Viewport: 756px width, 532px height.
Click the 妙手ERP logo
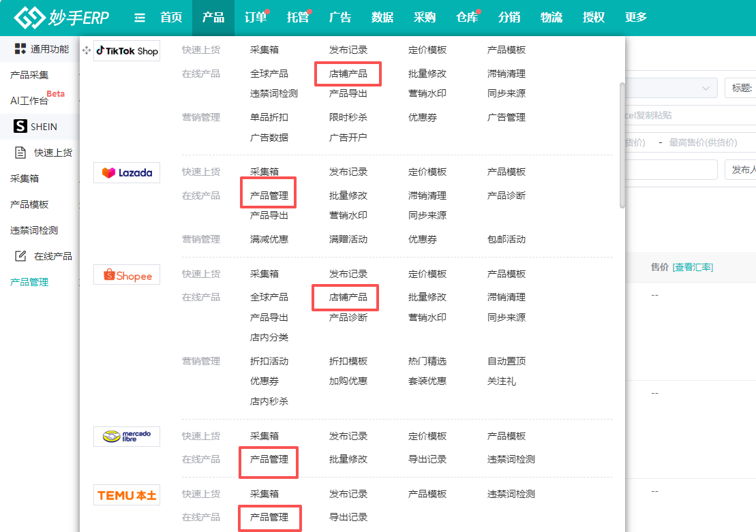pos(61,17)
